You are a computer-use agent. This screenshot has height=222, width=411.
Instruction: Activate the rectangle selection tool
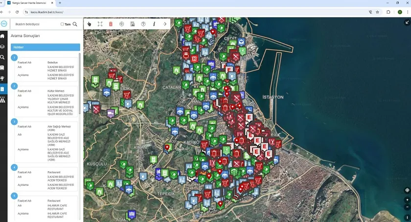pos(100,24)
